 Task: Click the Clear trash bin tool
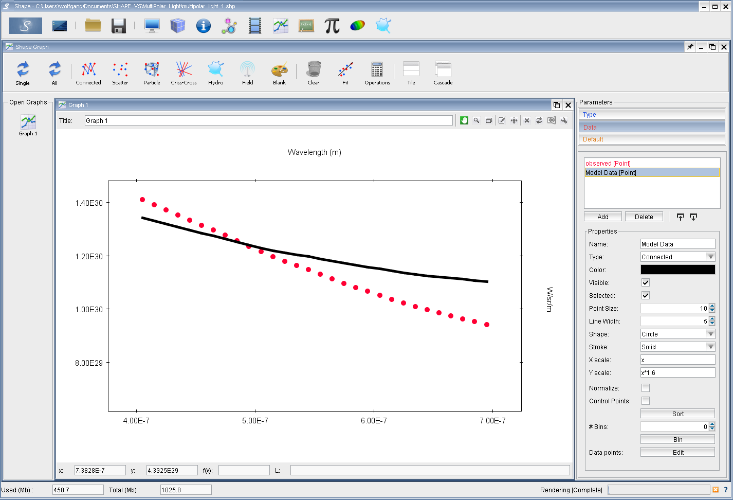[x=314, y=73]
